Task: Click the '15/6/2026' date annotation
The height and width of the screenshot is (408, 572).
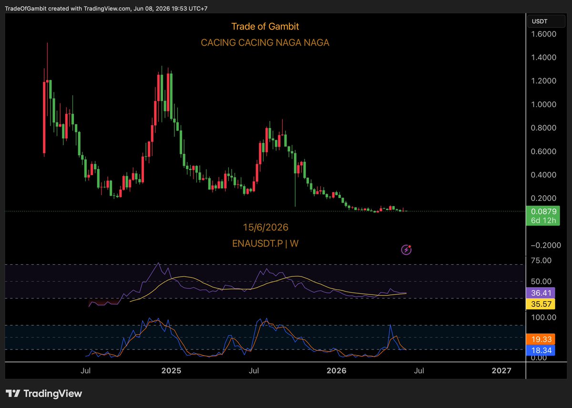Action: (265, 227)
